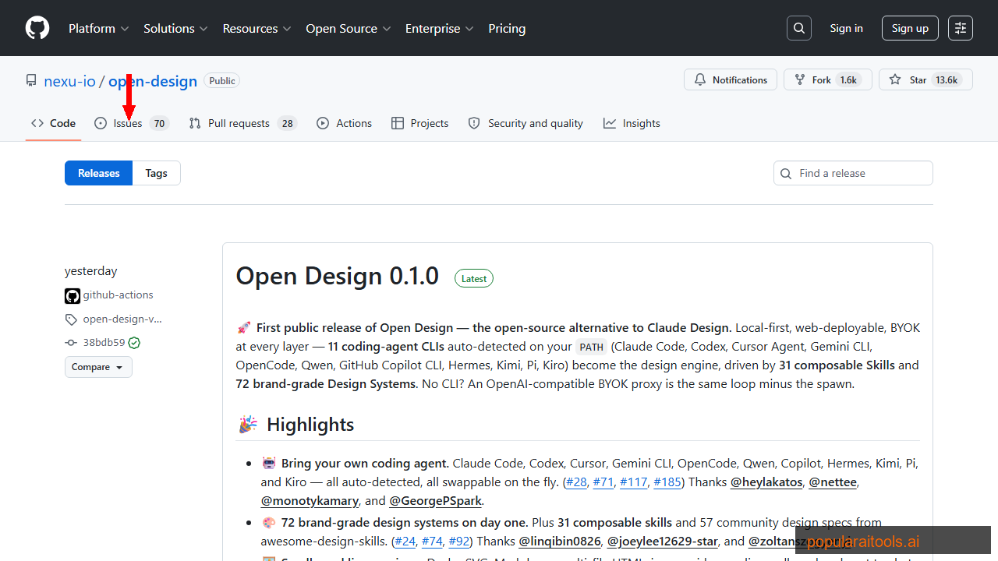Open the Pull requests tab
This screenshot has width=998, height=561.
click(243, 123)
